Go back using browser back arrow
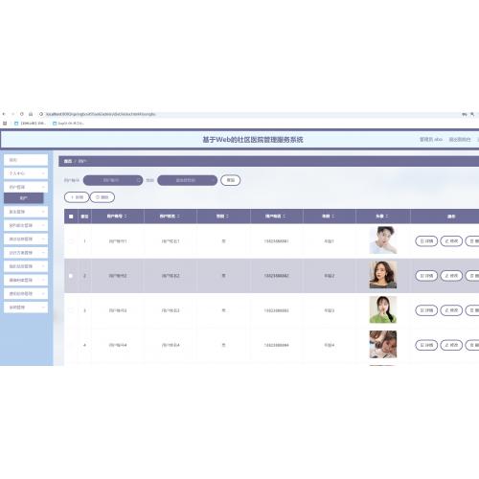The image size is (479, 479). pos(4,114)
